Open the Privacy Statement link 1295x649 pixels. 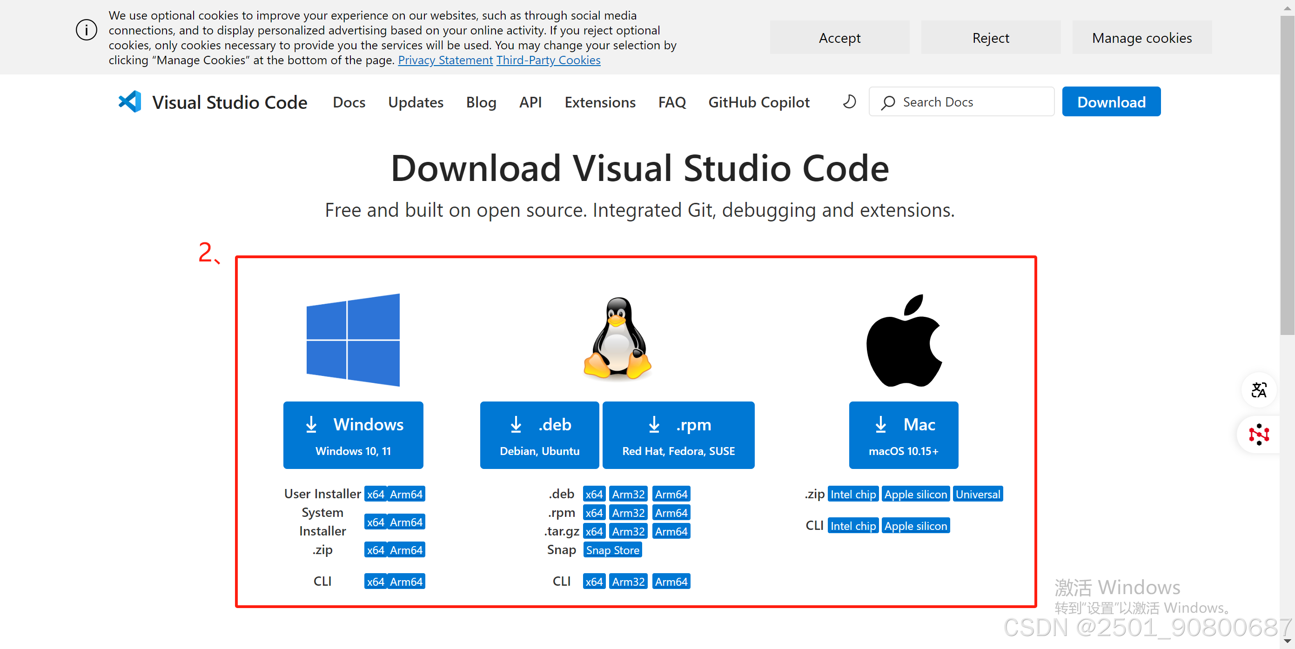point(445,60)
